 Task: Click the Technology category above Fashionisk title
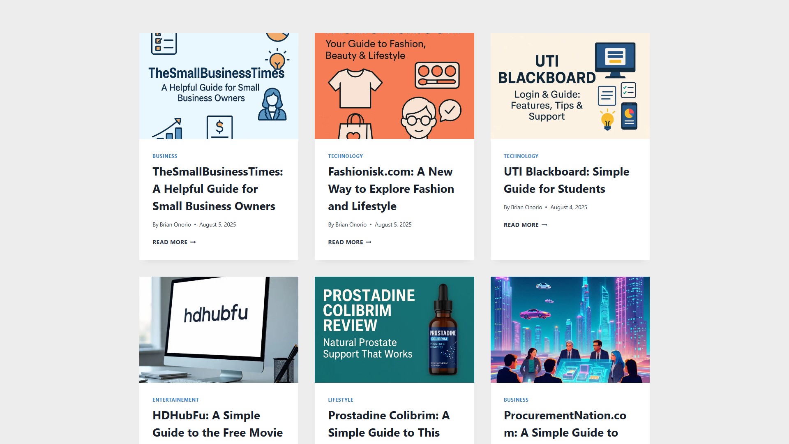point(345,156)
